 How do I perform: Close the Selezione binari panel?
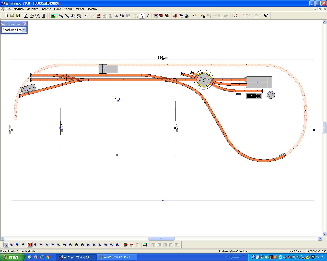(25, 24)
